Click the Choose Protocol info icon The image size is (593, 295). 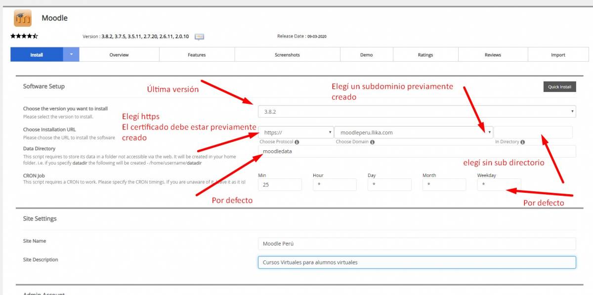(296, 142)
